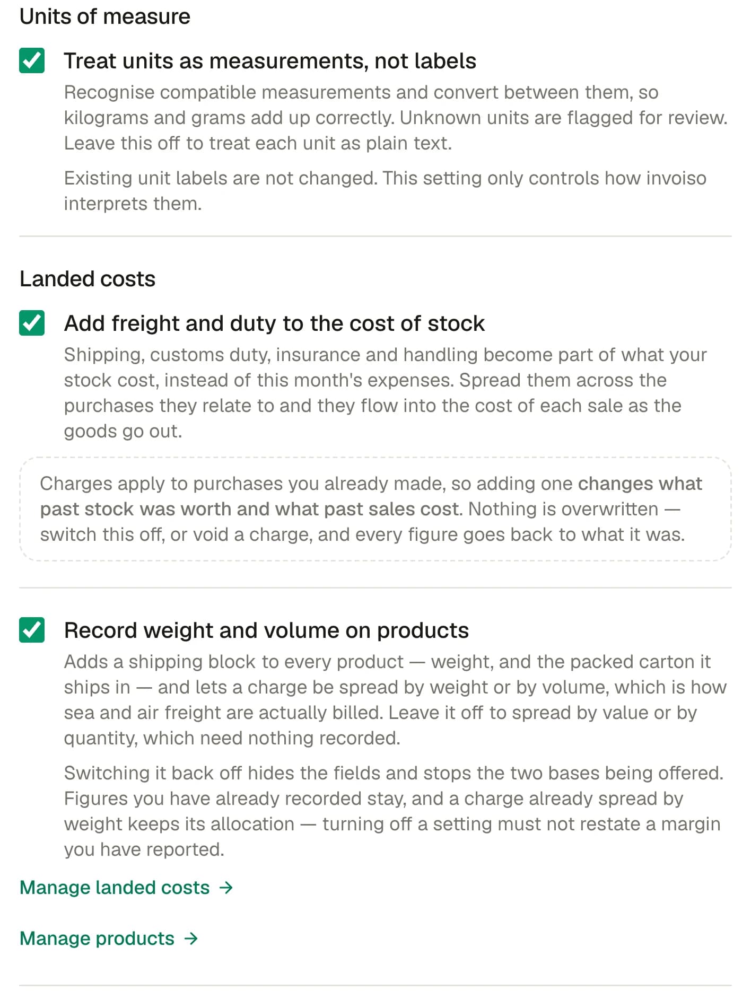Viewport: 751px width, 991px height.
Task: Click the bold text about past stock worth
Action: pos(371,496)
